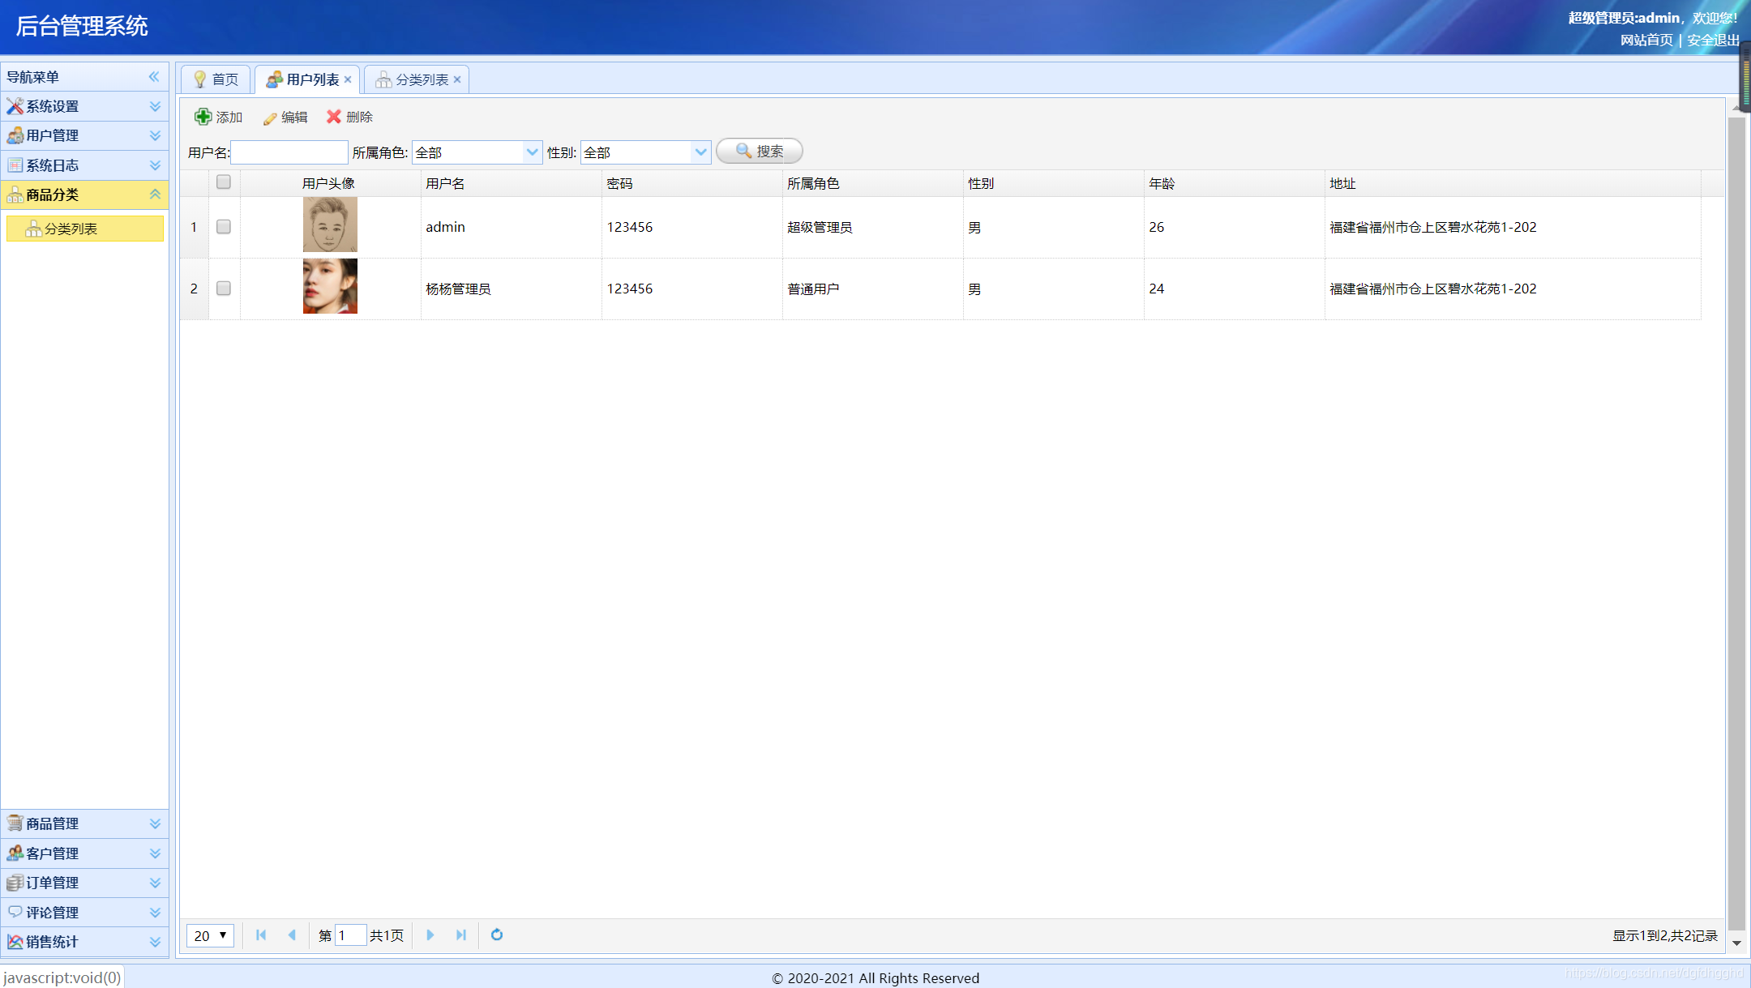
Task: Check the admin row checkbox
Action: coord(224,227)
